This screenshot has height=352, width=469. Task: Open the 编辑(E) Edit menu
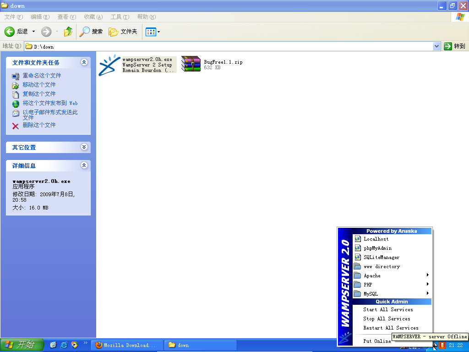pyautogui.click(x=40, y=17)
